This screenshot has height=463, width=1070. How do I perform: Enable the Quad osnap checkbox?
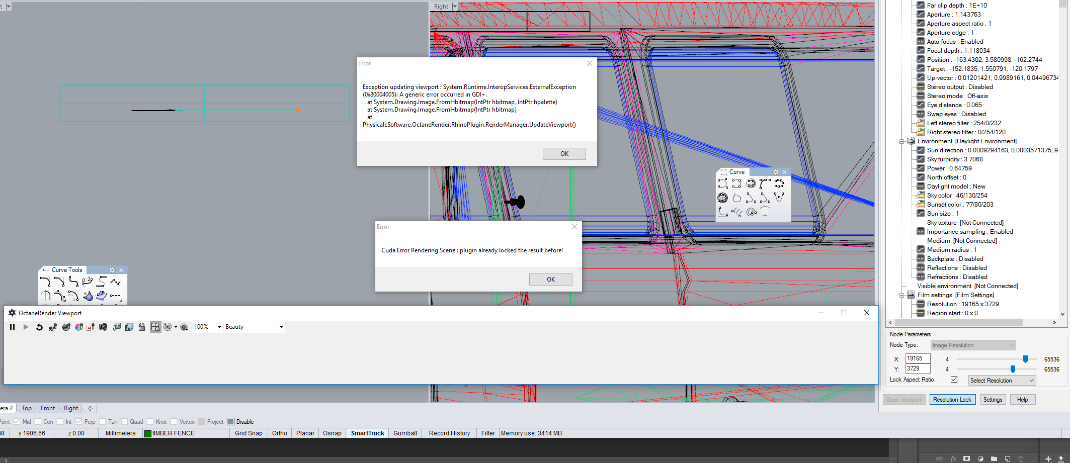[x=124, y=422]
